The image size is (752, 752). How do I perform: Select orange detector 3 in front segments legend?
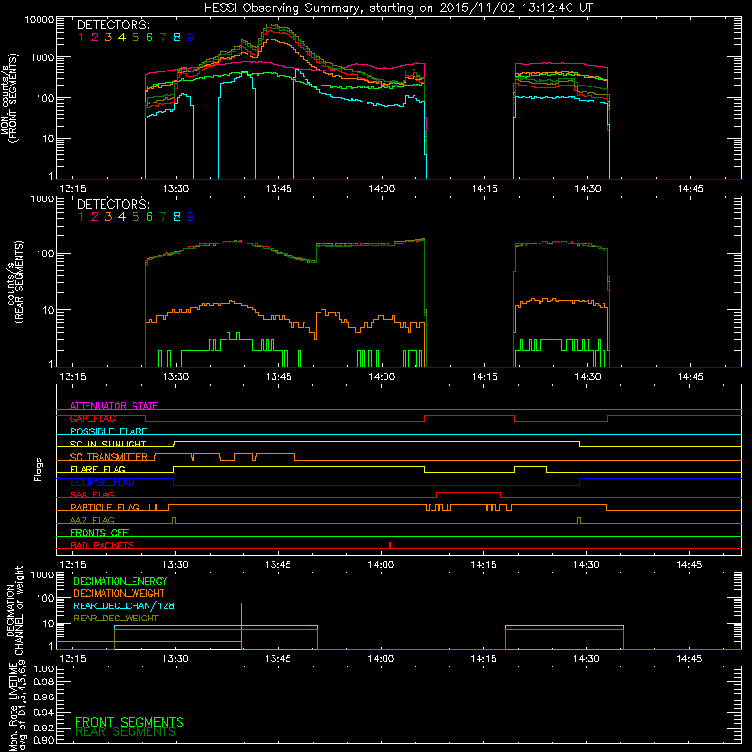tap(108, 38)
